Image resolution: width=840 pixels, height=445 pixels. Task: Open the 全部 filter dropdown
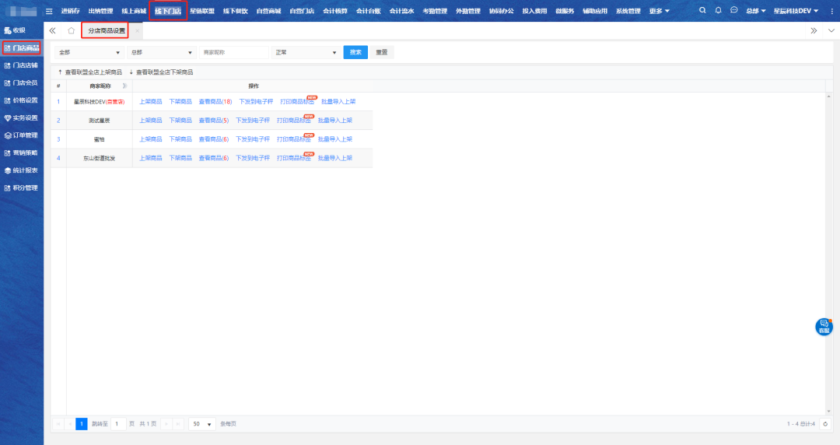point(89,52)
